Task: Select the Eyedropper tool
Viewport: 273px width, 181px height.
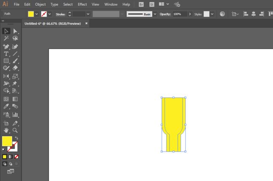Action: pyautogui.click(x=6, y=106)
